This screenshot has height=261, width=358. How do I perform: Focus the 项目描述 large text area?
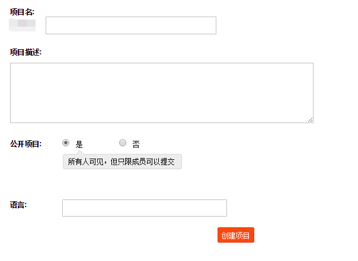162,93
